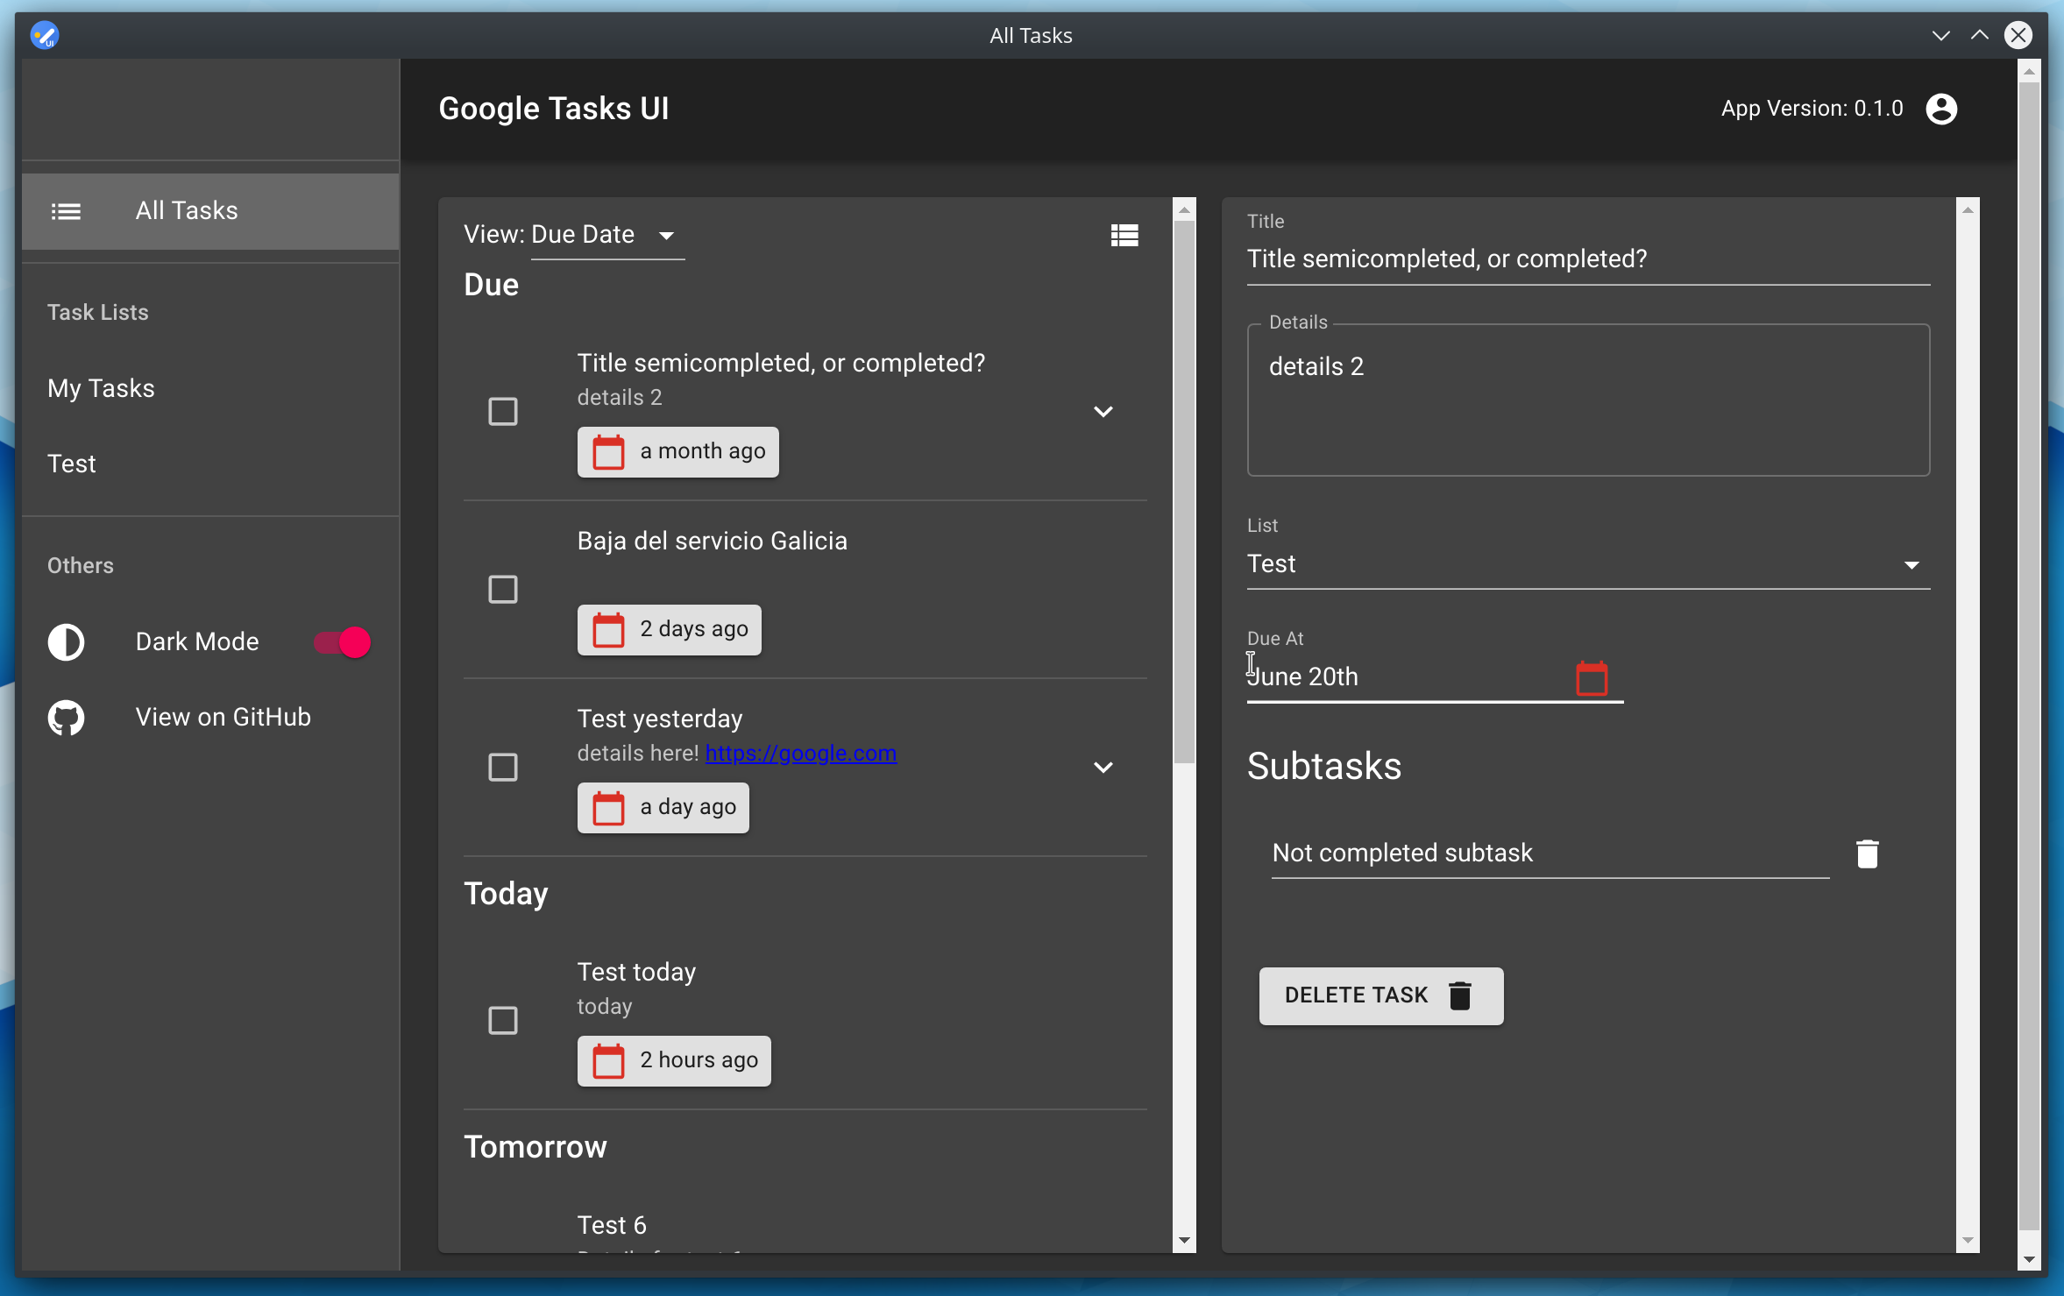2064x1296 pixels.
Task: Select All Tasks in the sidebar
Action: click(x=210, y=211)
